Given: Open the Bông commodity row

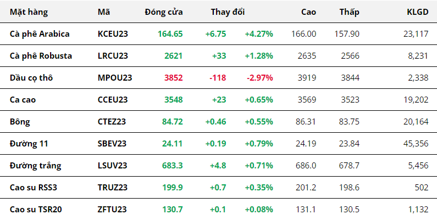Looking at the screenshot, I should (20, 121).
